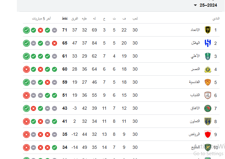The image size is (225, 159).
Task: Click the آخر 5 مباريات column header
Action: pyautogui.click(x=41, y=18)
